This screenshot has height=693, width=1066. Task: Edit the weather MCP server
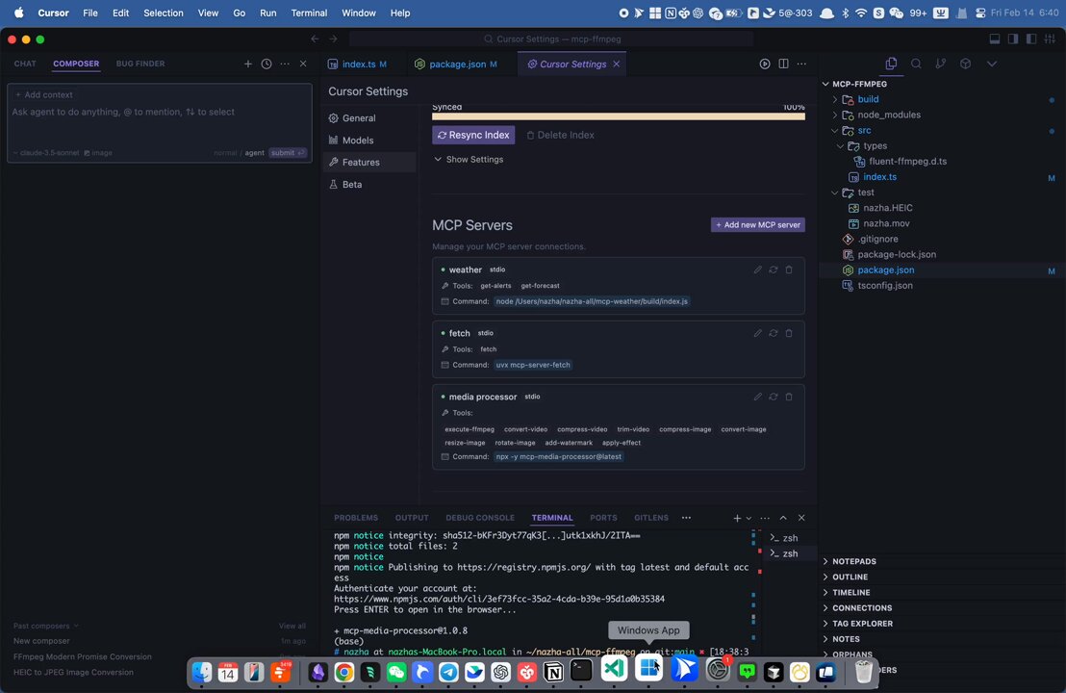click(x=757, y=270)
